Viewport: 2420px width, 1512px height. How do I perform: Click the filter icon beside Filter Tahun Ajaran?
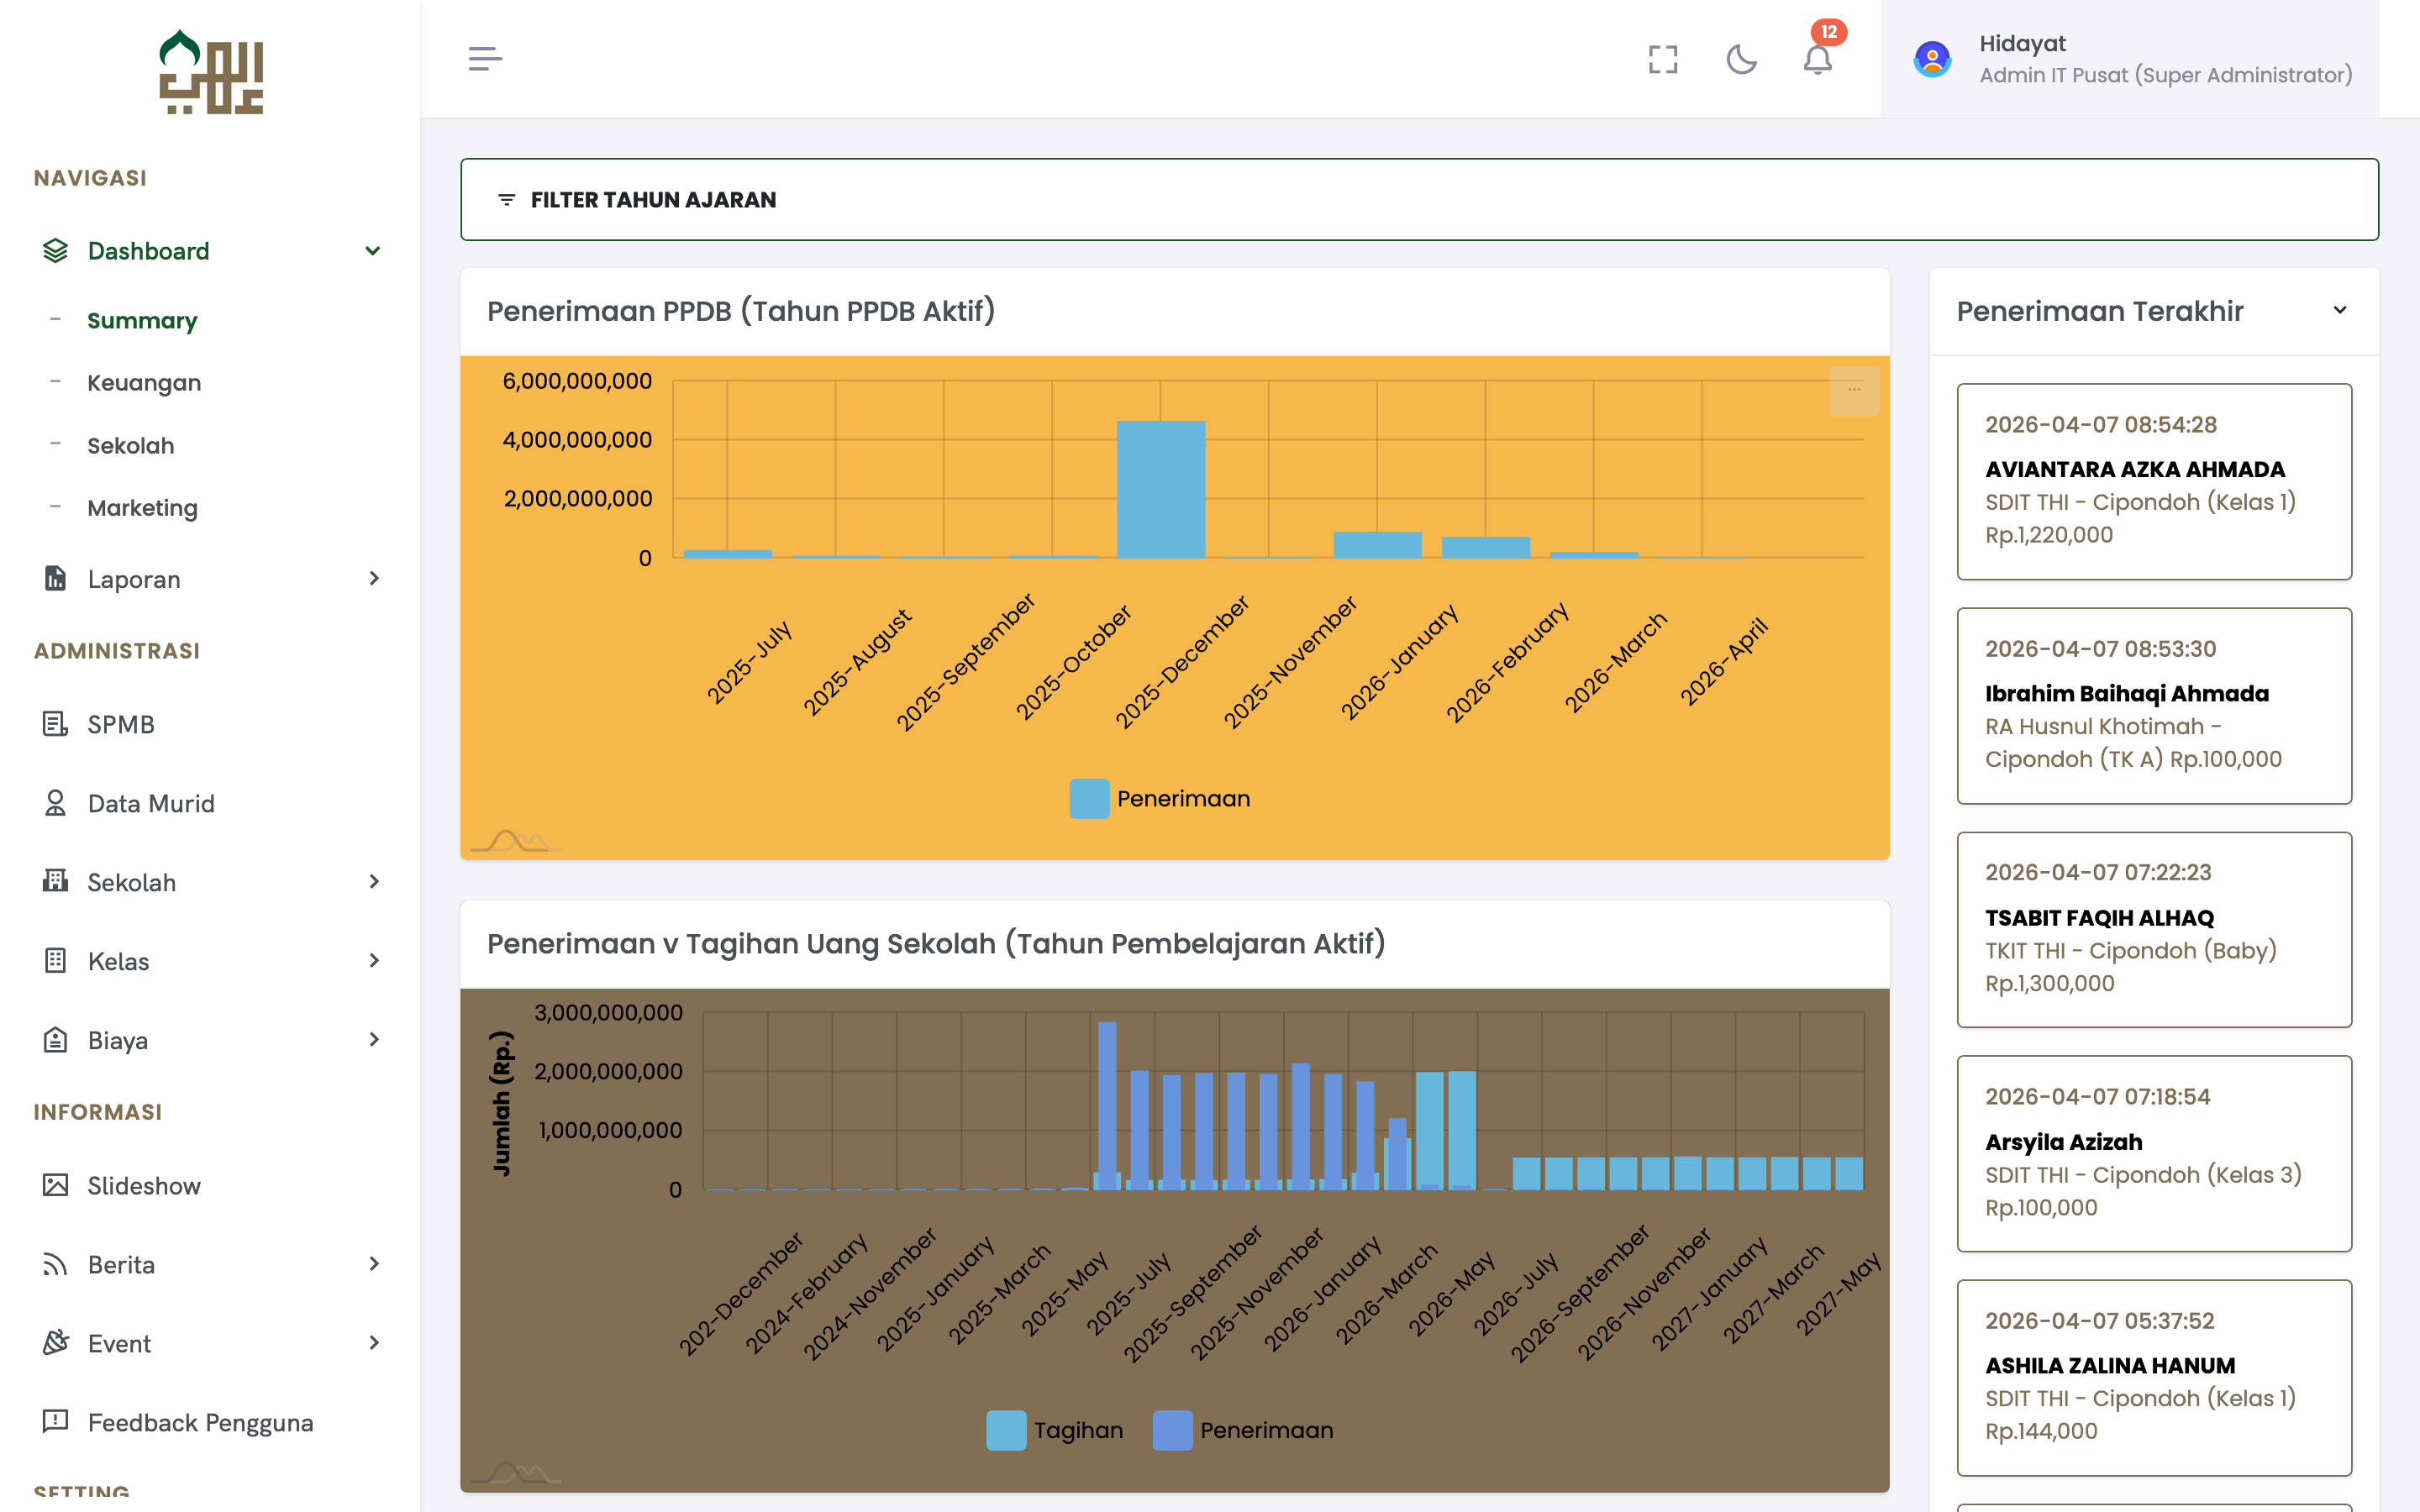tap(507, 200)
